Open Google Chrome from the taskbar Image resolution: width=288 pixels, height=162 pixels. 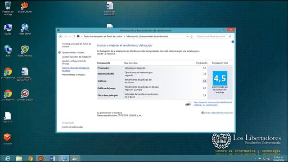[30, 158]
